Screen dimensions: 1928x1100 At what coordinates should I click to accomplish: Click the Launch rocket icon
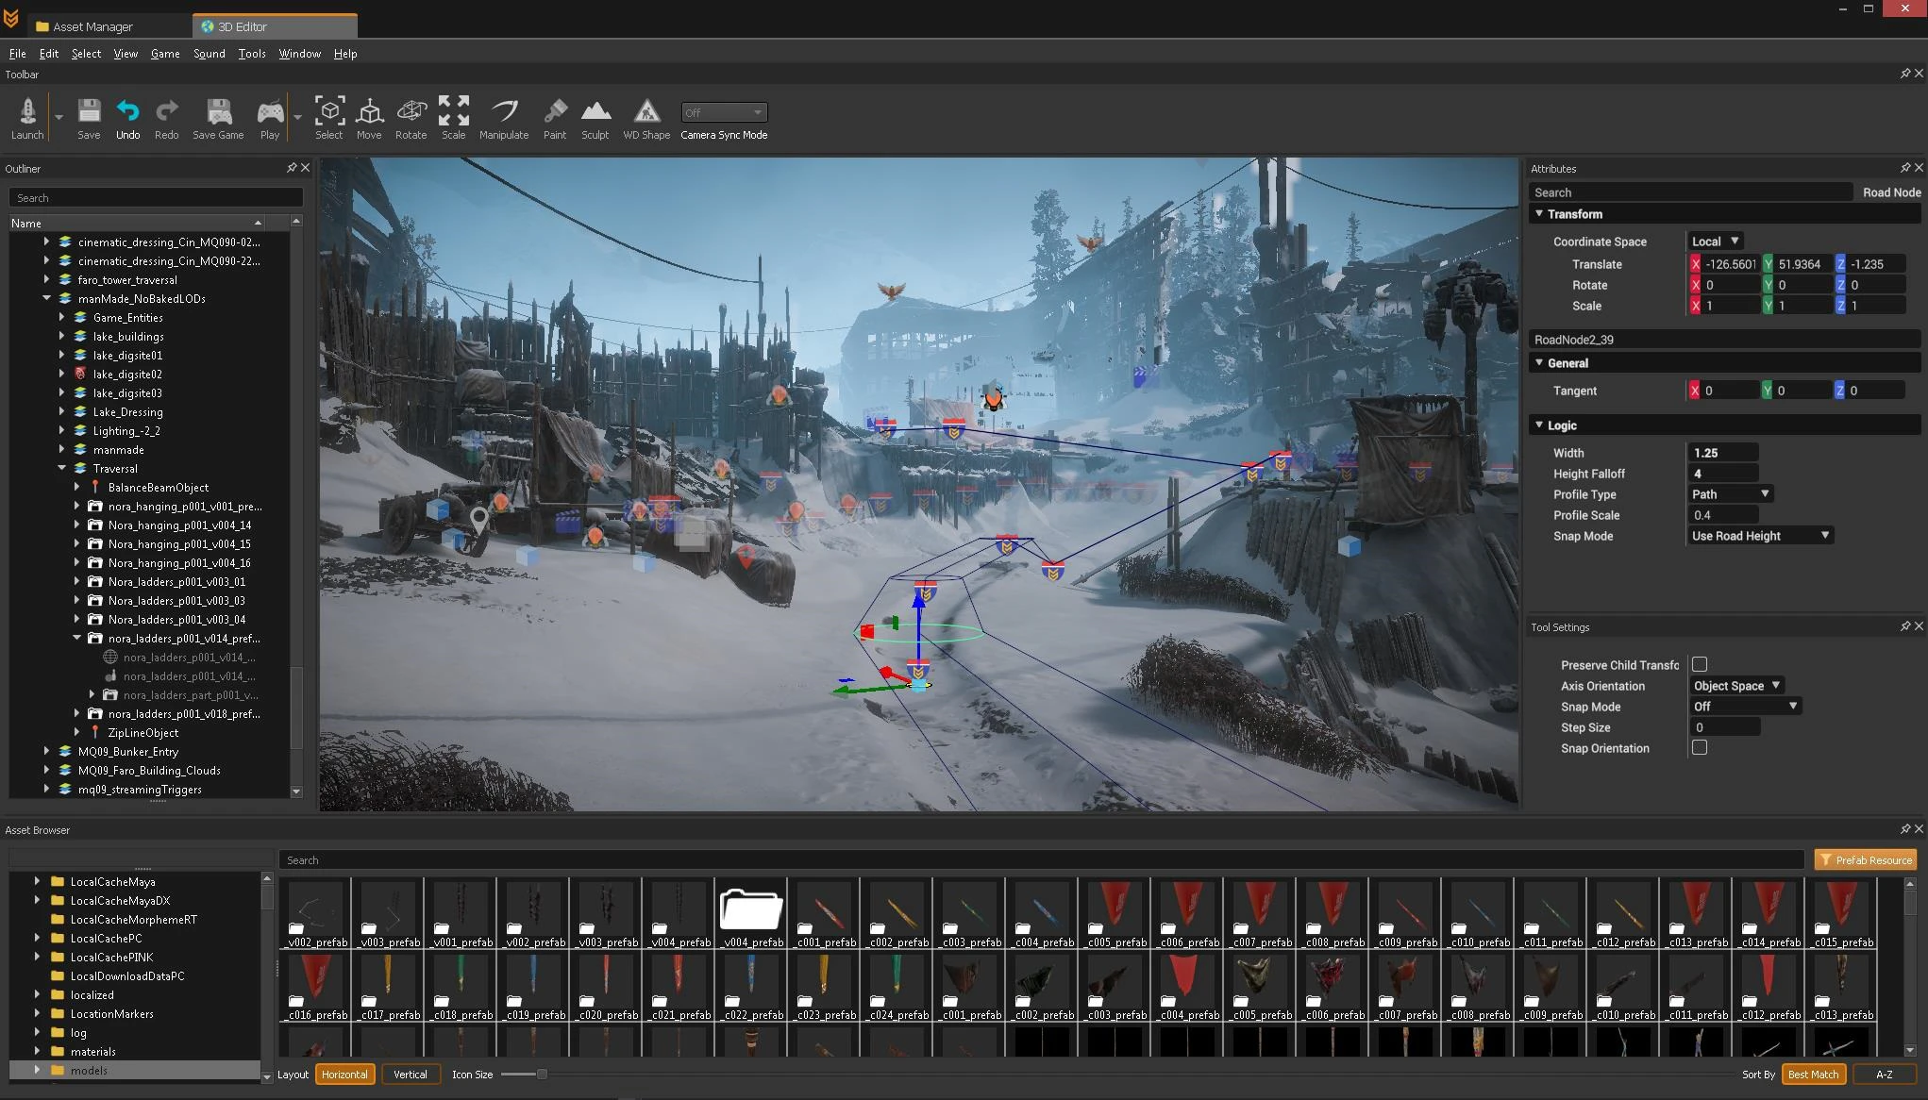[x=27, y=112]
